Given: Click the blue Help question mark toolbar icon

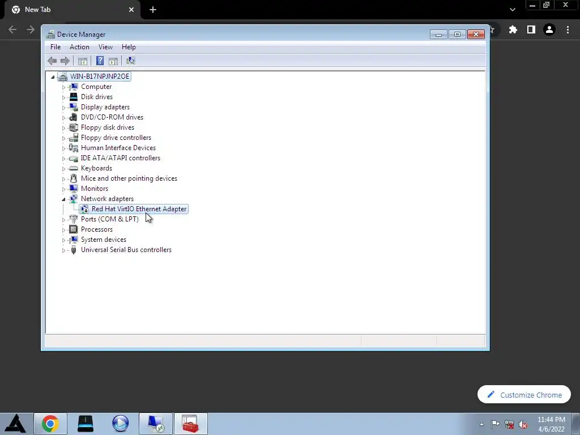Looking at the screenshot, I should (100, 61).
